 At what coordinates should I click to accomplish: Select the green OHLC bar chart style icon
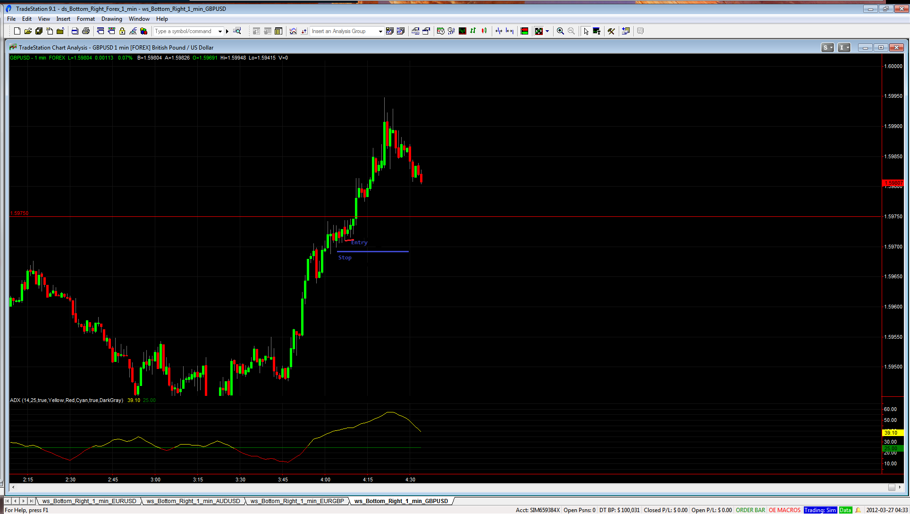click(473, 31)
